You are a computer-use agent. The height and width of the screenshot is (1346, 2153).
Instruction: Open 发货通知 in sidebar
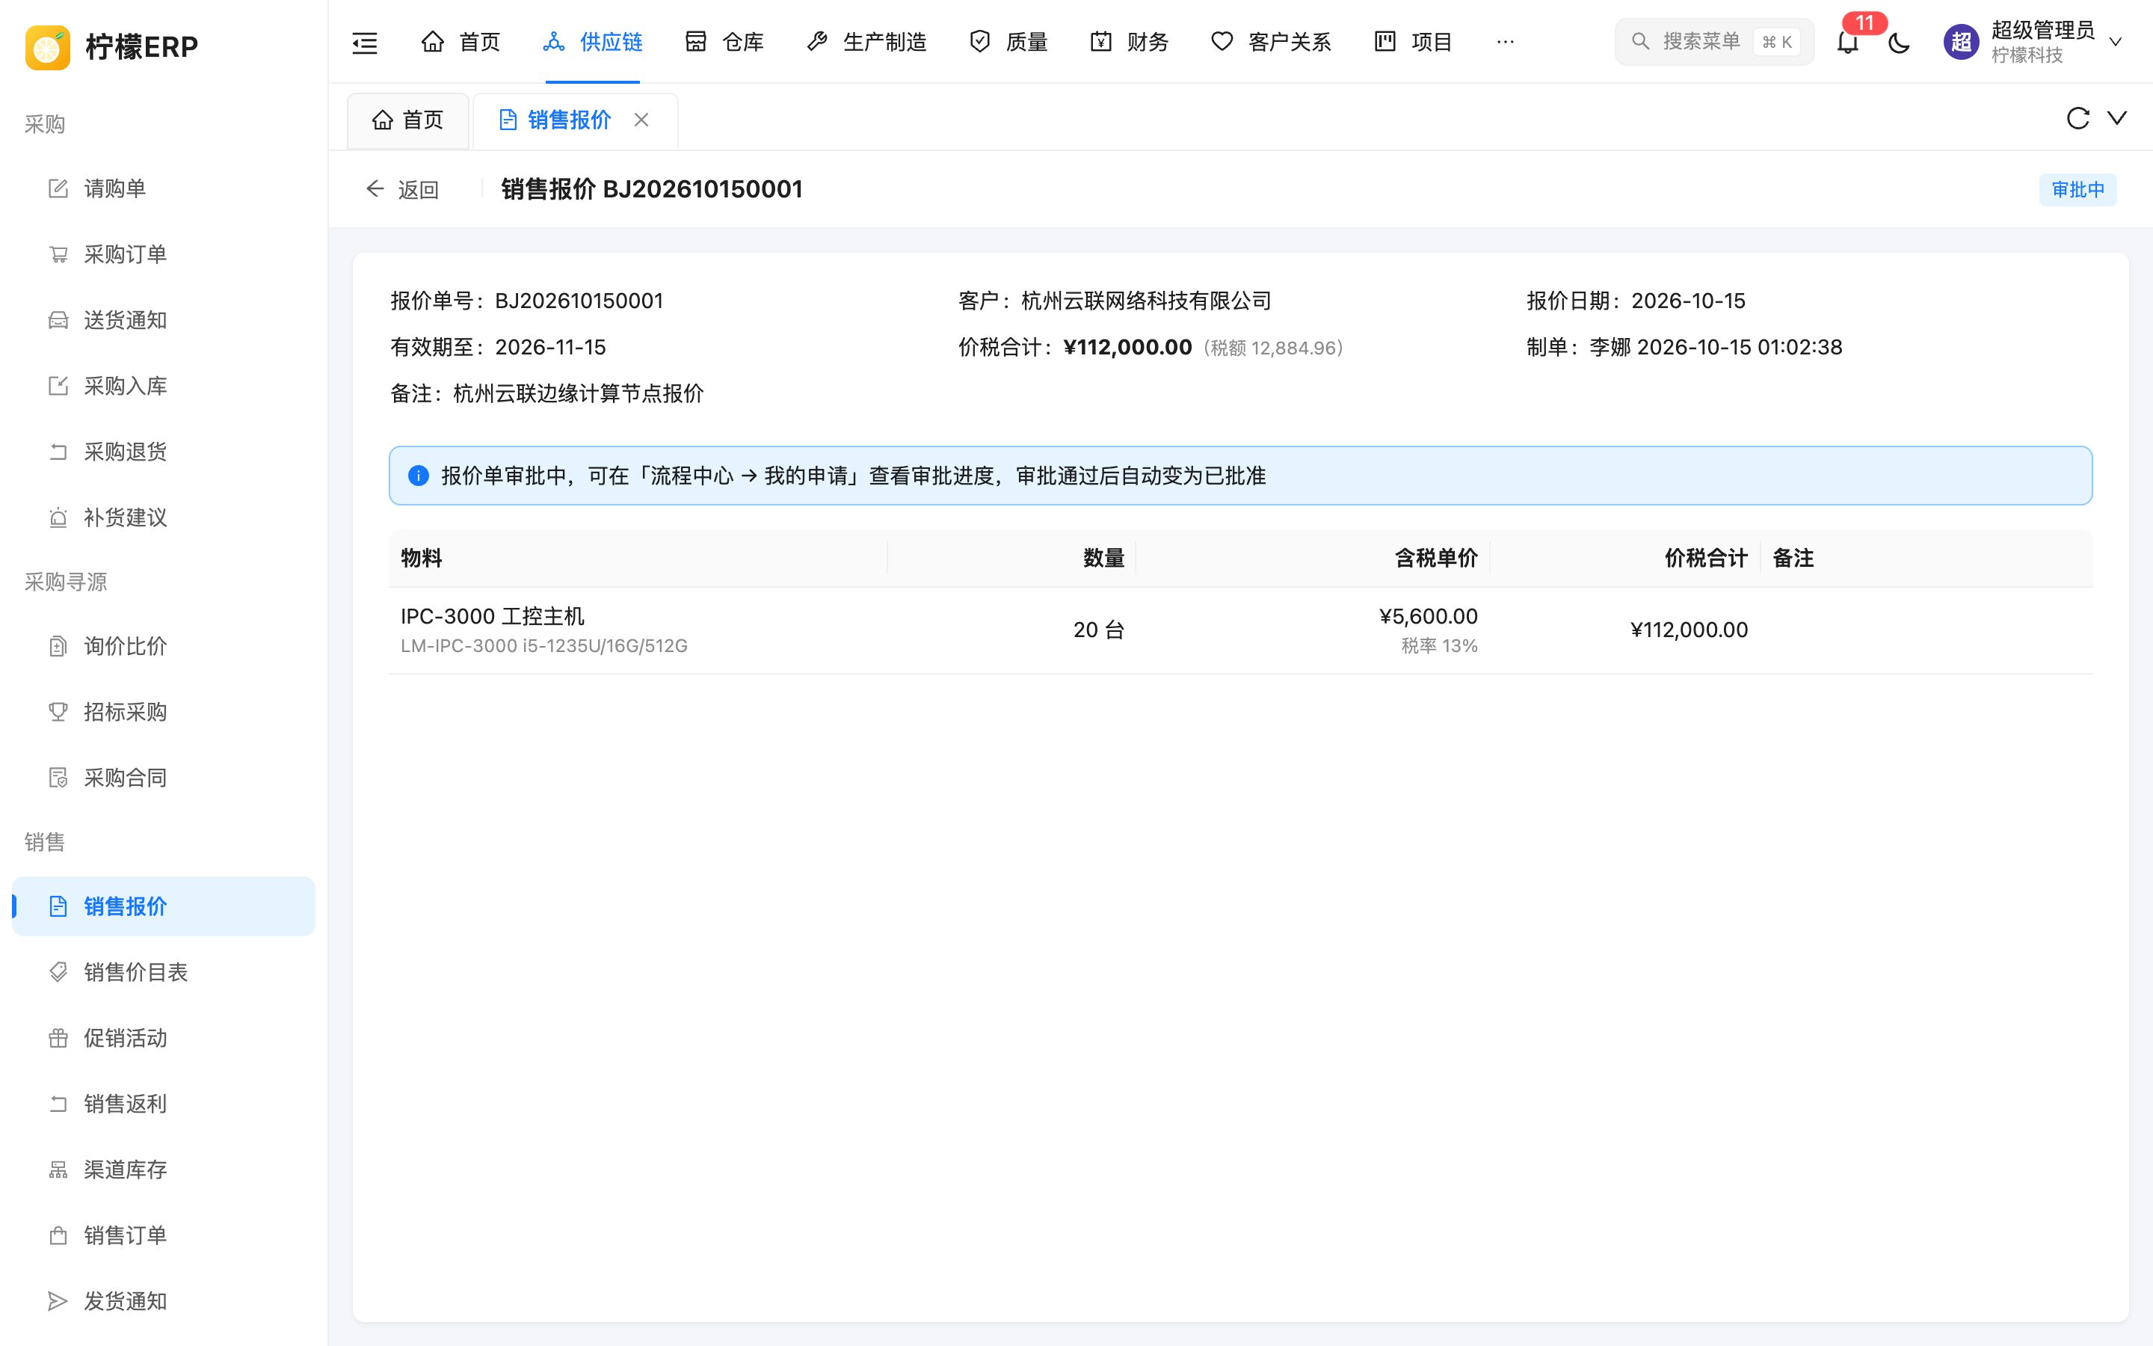click(164, 1301)
